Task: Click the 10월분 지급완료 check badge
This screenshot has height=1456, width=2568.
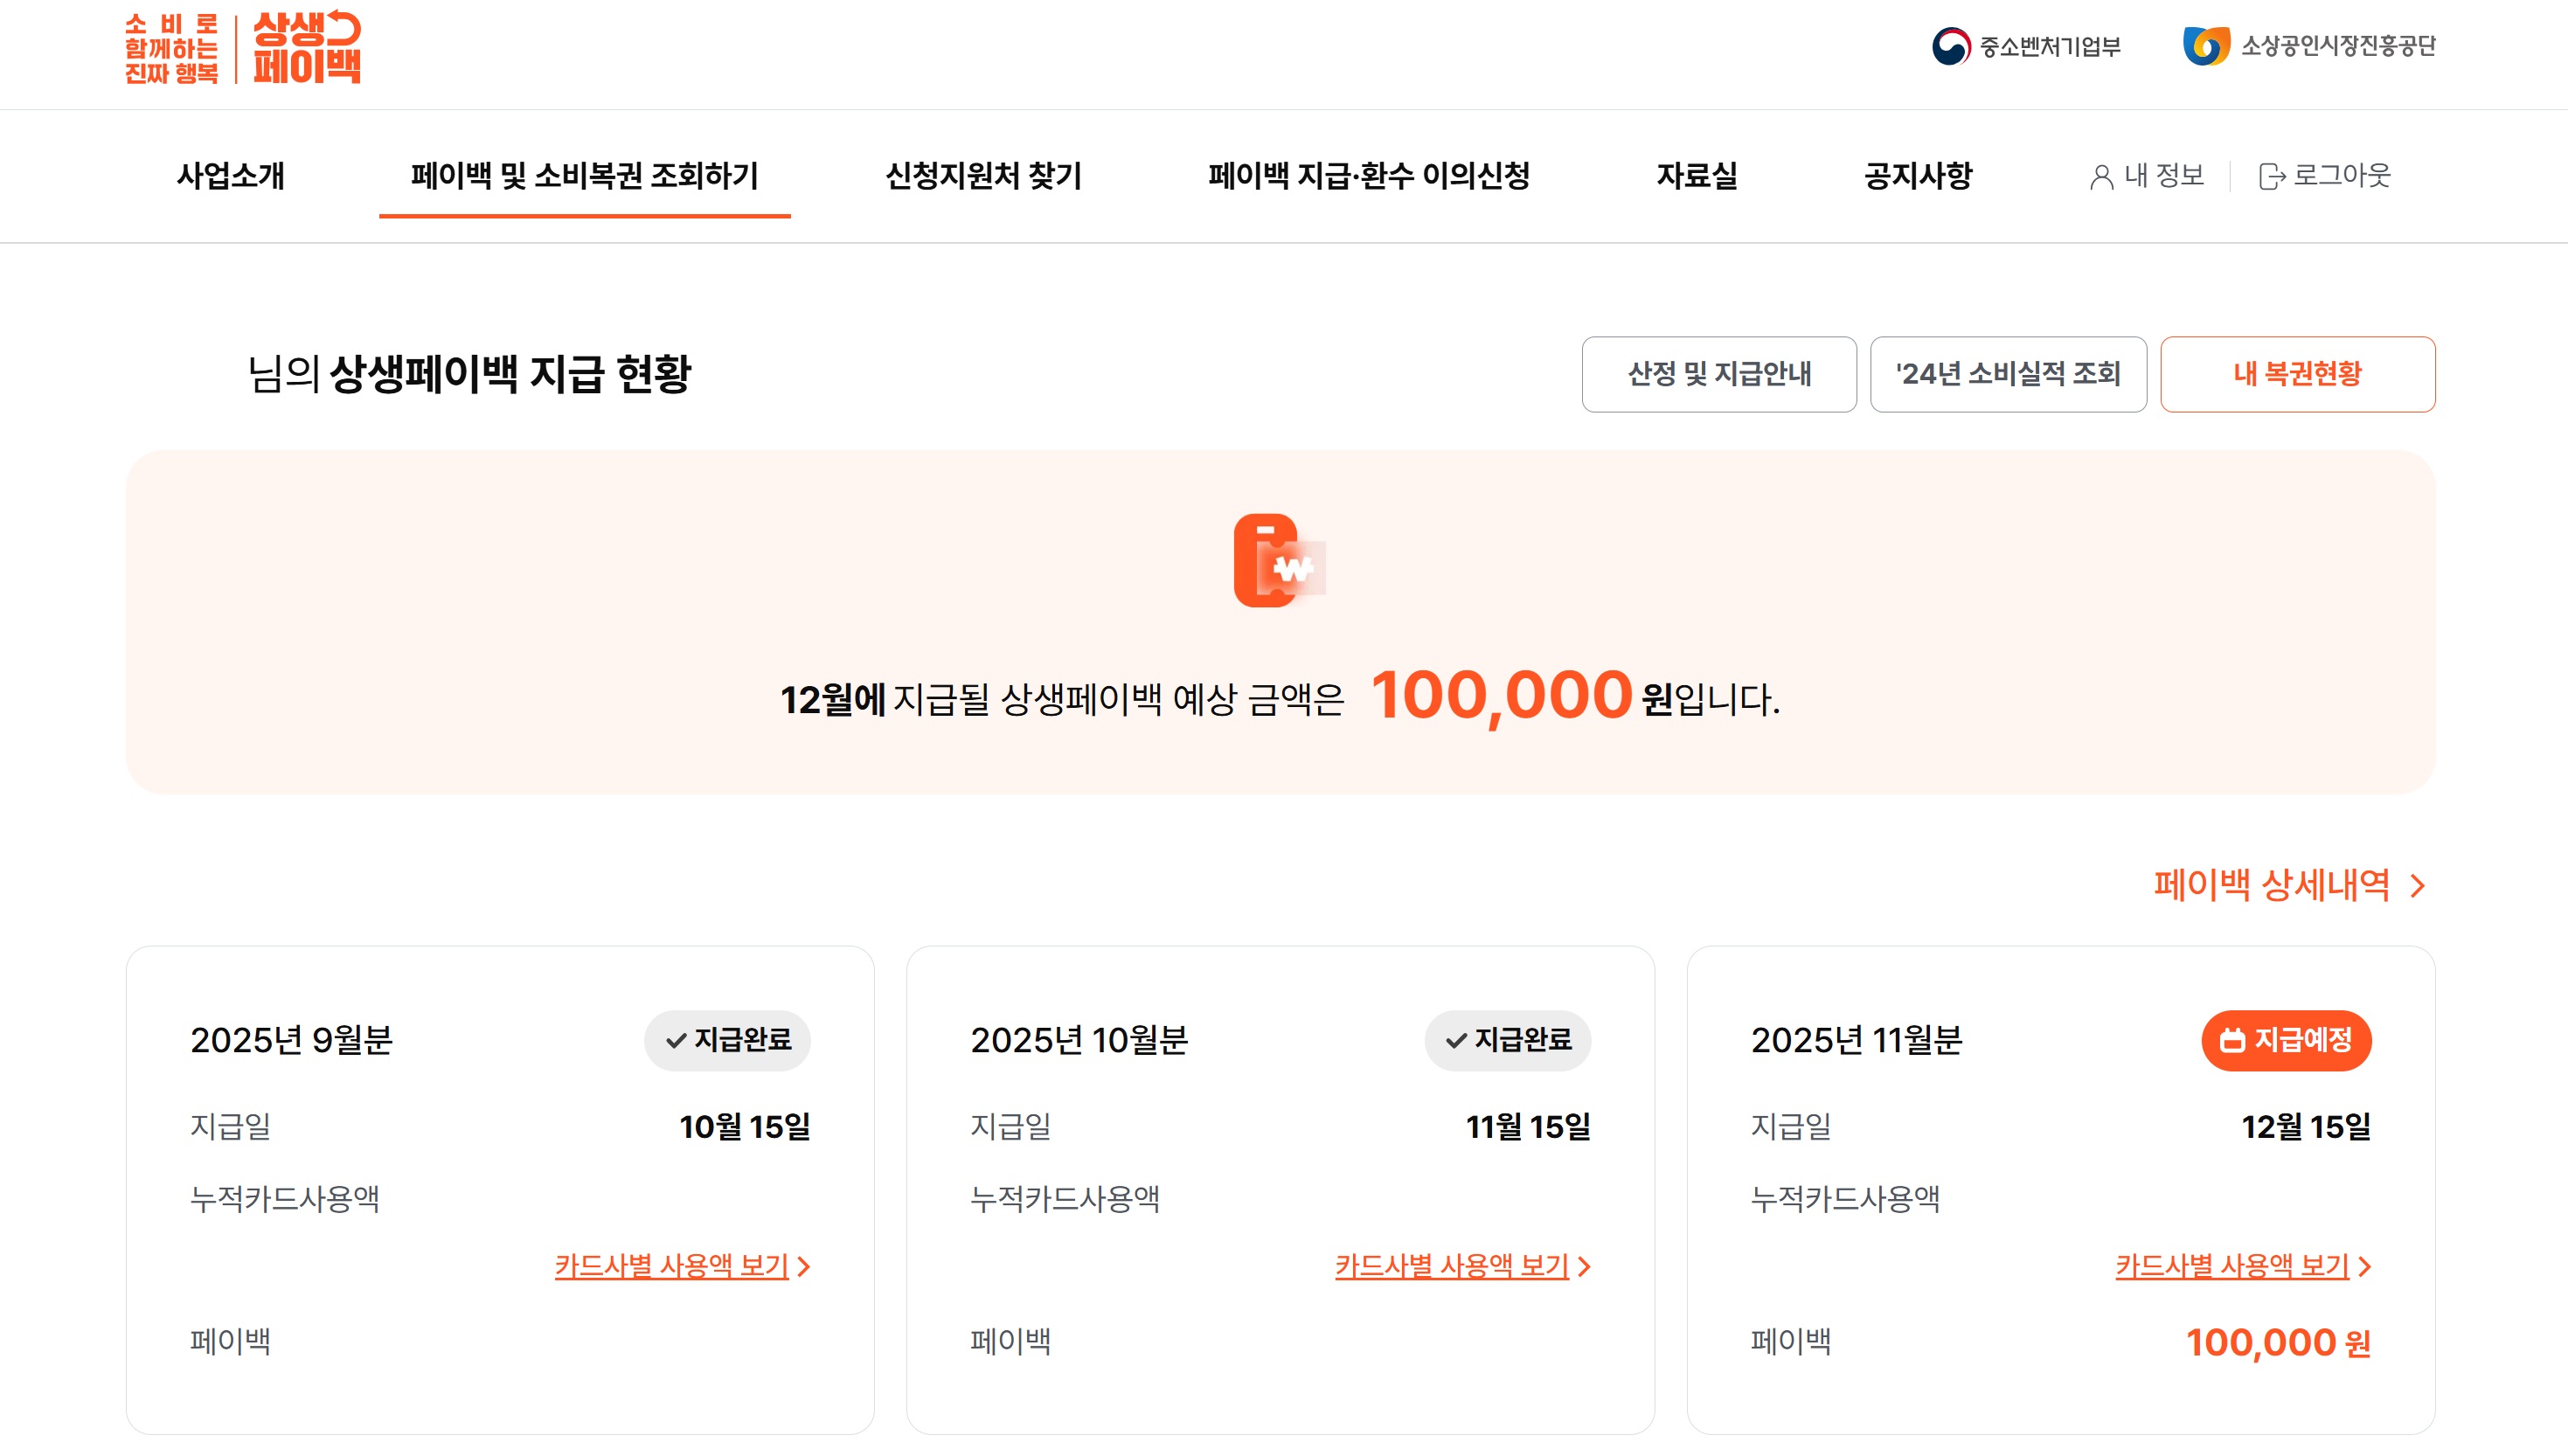Action: pos(1507,1040)
